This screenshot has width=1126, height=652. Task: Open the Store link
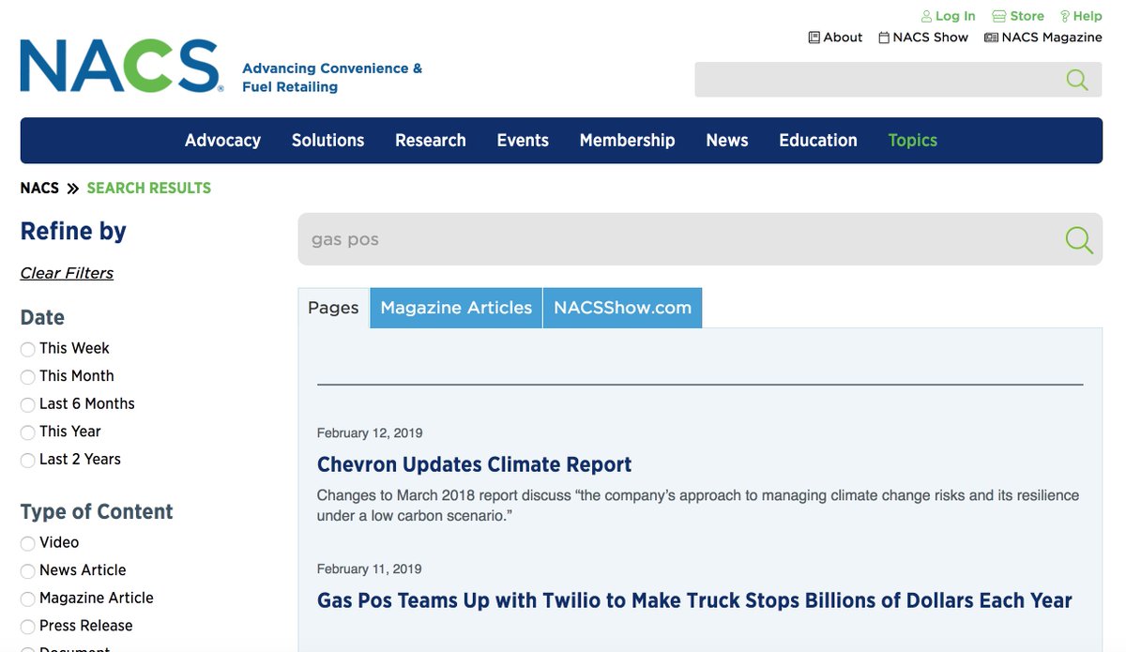tap(1027, 16)
